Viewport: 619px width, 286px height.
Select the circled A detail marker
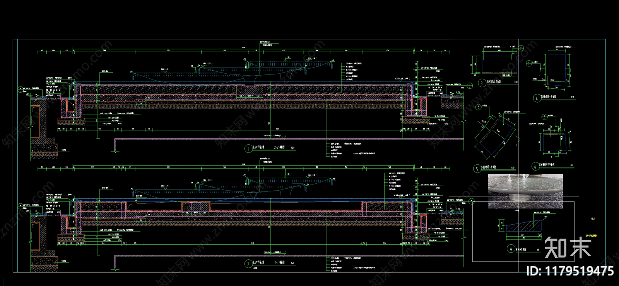[511, 249]
